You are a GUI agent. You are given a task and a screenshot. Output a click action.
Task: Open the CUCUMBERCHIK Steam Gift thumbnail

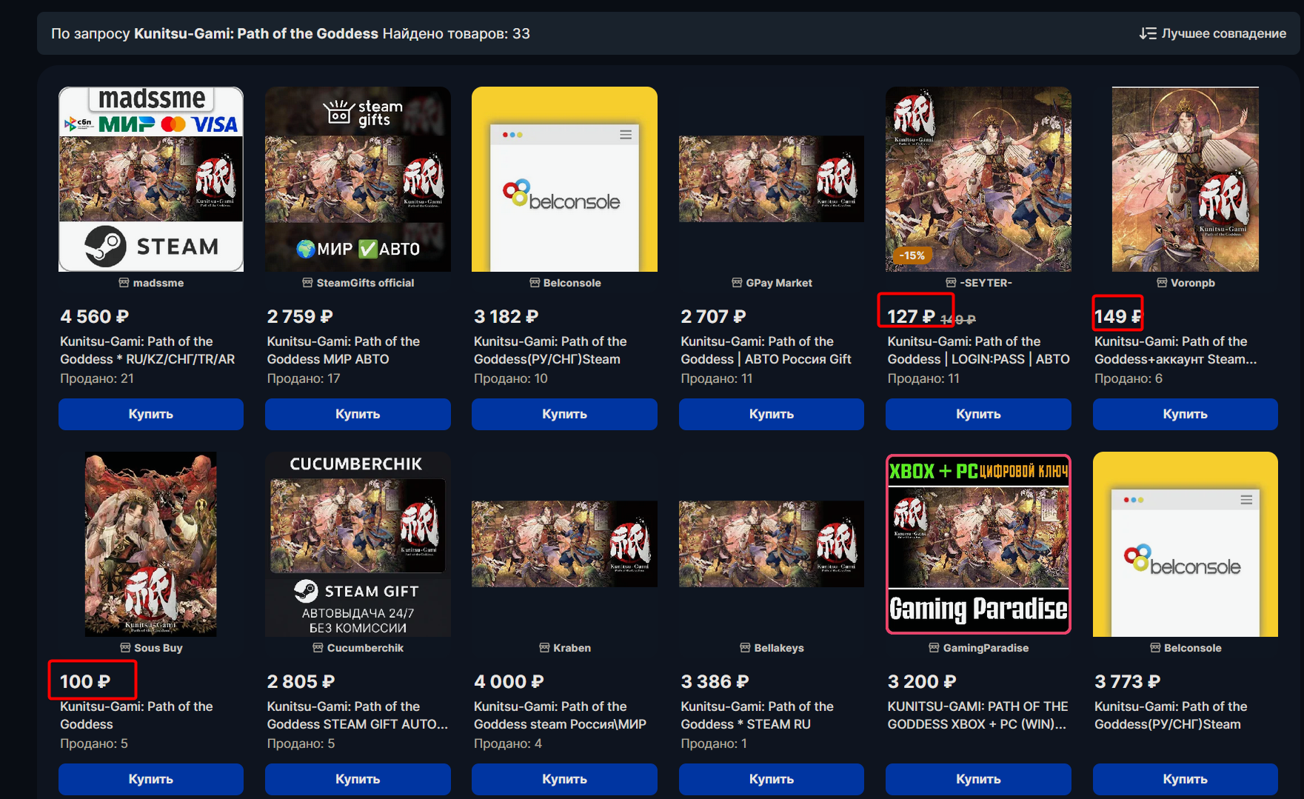358,544
